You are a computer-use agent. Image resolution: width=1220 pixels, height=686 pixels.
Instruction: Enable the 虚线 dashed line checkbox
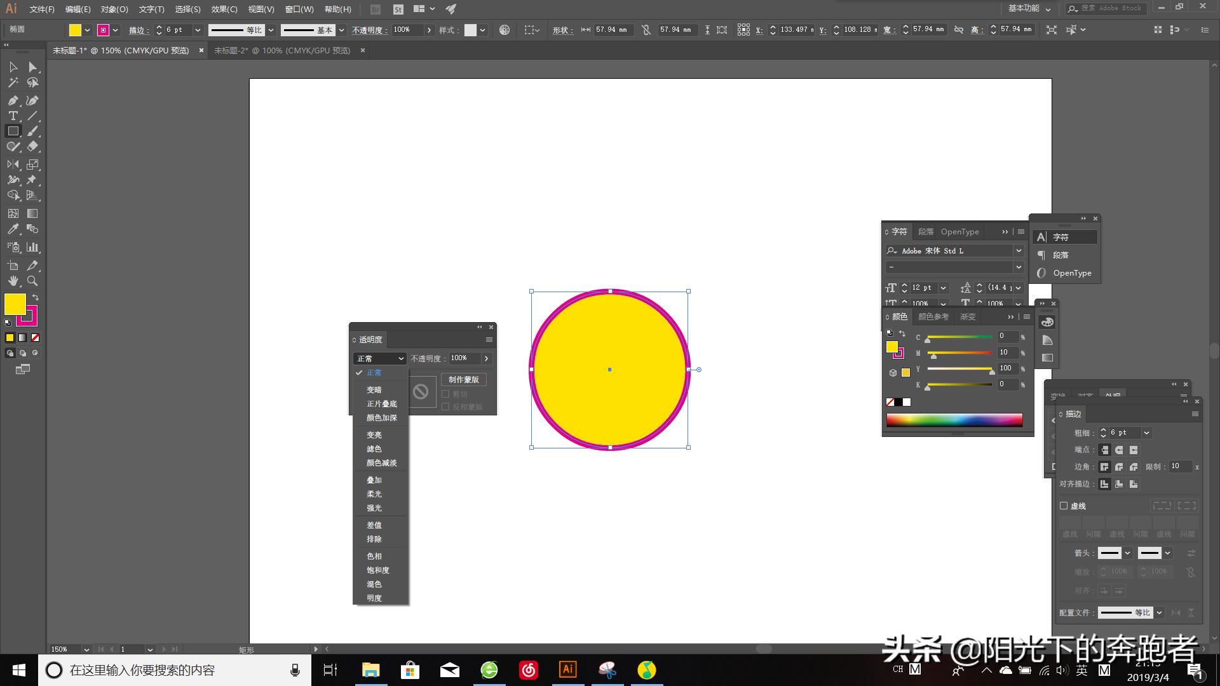[1064, 506]
